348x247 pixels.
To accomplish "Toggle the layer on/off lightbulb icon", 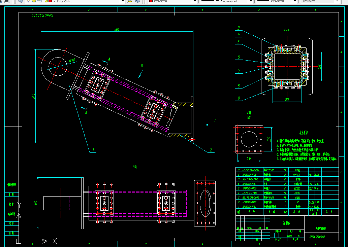I will click(x=28, y=1).
